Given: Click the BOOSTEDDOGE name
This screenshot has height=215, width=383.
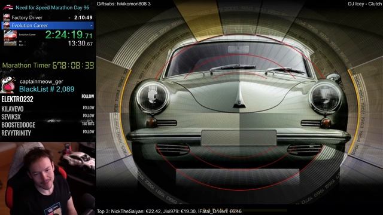Looking at the screenshot, I should [19, 125].
